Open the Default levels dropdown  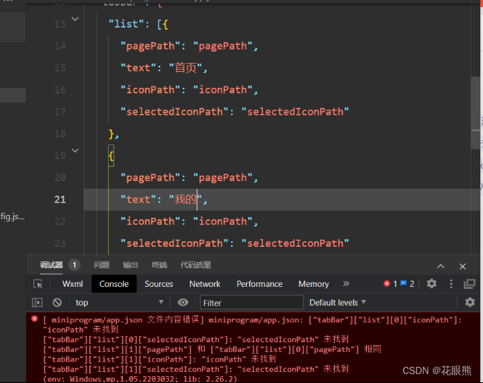click(338, 302)
